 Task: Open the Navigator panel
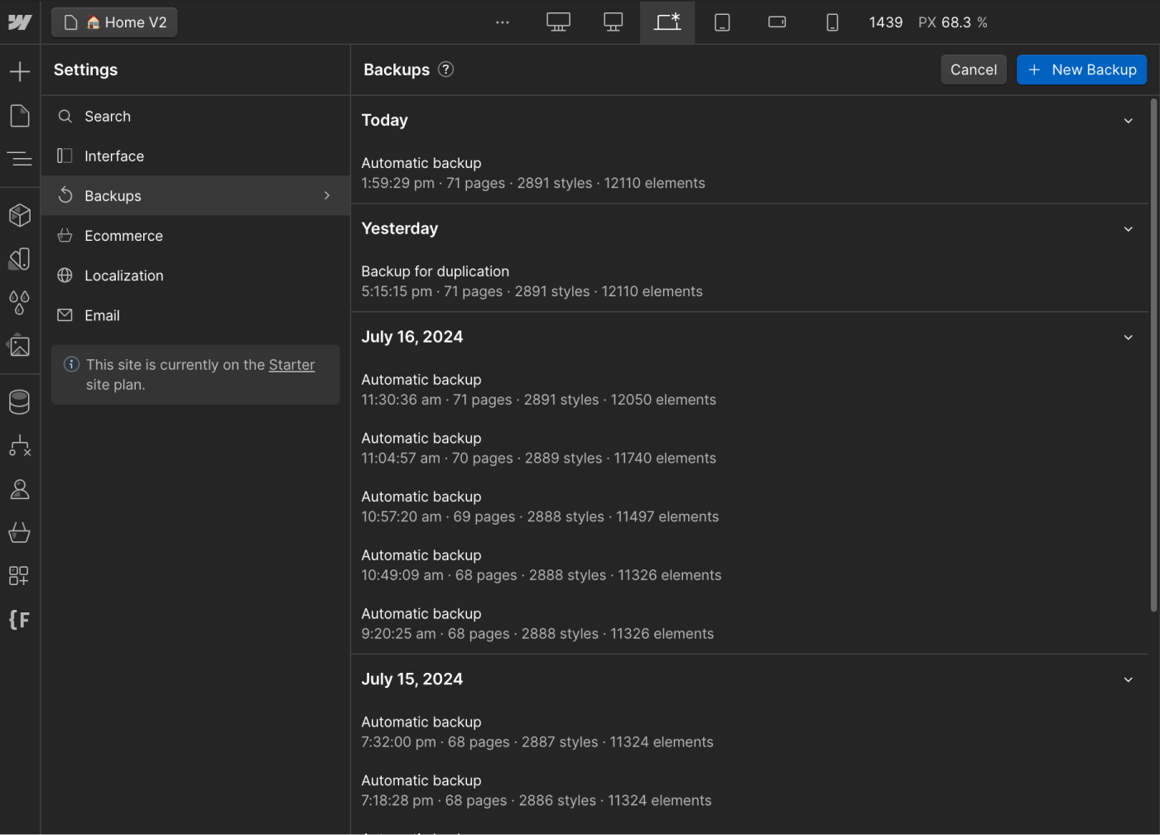[x=20, y=158]
